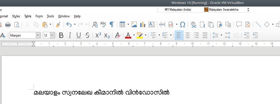Expand the Undo history dropdown
The height and width of the screenshot is (104, 280).
click(x=75, y=25)
